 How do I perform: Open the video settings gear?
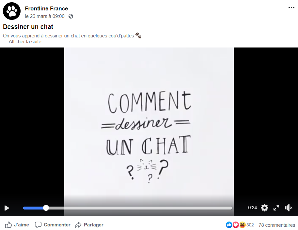(x=264, y=208)
